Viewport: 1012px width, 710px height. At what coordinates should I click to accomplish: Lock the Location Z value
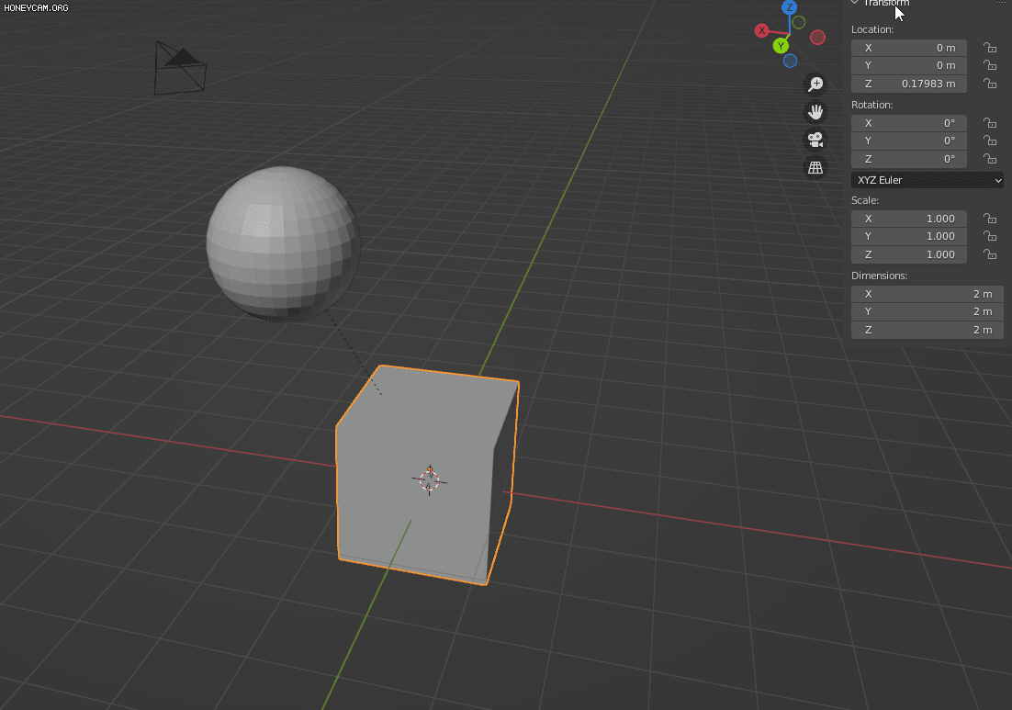tap(989, 84)
